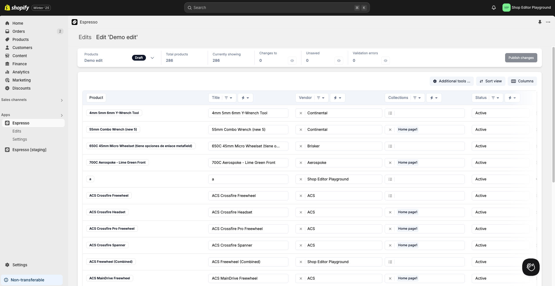Pin the Espresso app using pin icon
This screenshot has height=286, width=555.
click(540, 22)
